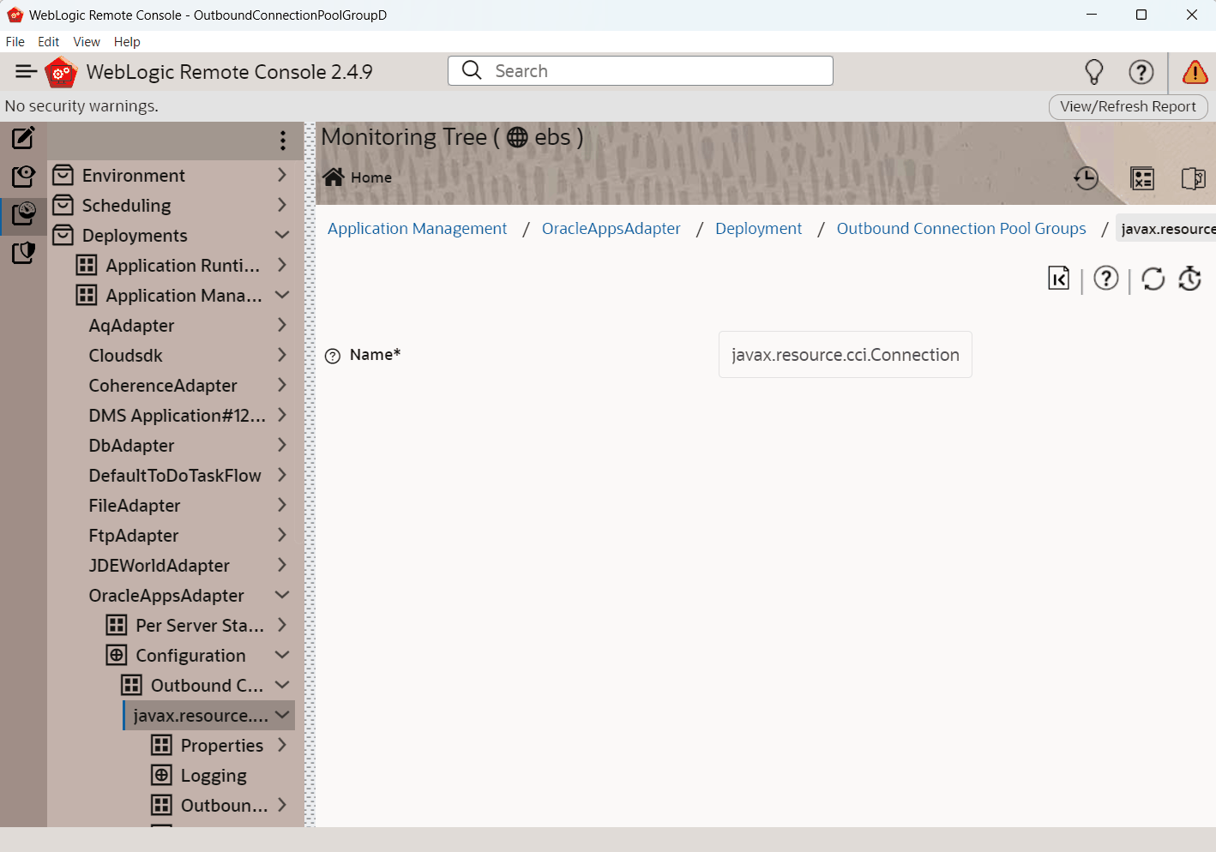Collapse the Deployments node chevron
The image size is (1216, 852).
pos(282,235)
